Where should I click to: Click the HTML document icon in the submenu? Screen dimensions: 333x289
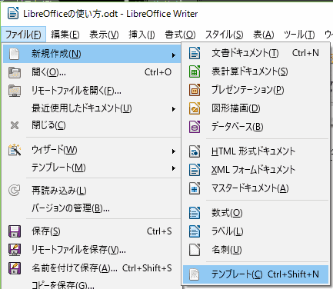(195, 151)
